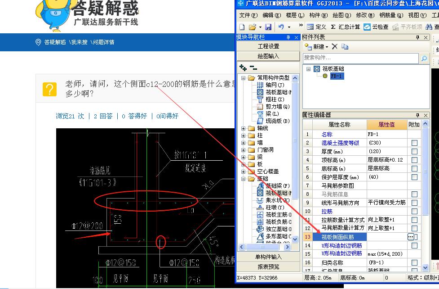The image size is (439, 289).
Task: Open the 文件(F) menu
Action: click(x=248, y=15)
